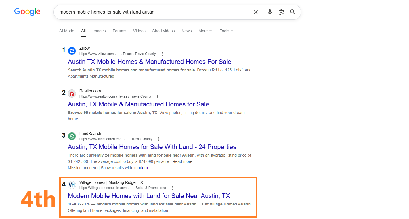The width and height of the screenshot is (409, 219).
Task: Expand the More dropdown
Action: (205, 31)
